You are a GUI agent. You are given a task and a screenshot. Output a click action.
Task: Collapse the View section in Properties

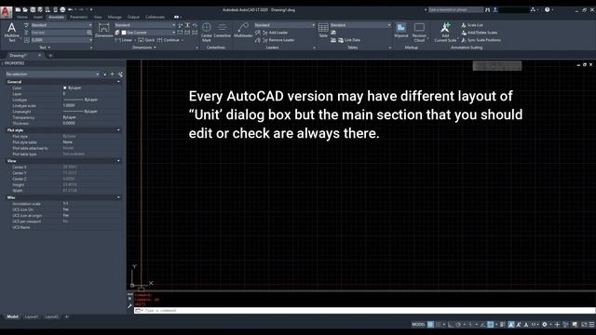[118, 161]
